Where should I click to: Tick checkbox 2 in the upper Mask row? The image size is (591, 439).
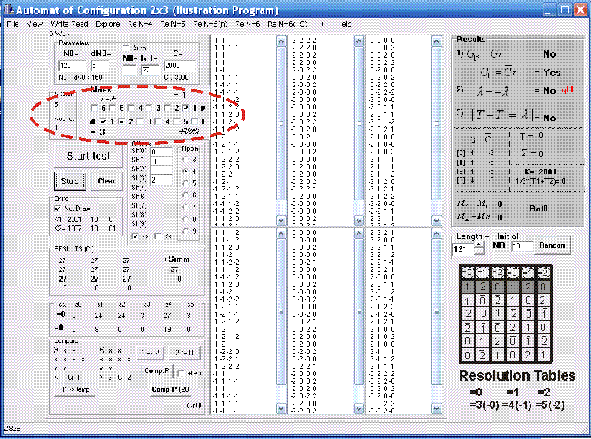168,108
